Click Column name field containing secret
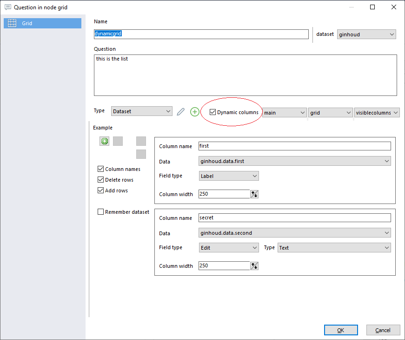 [294, 218]
